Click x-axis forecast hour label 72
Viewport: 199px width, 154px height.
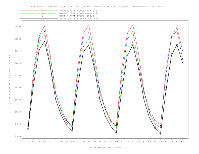[x=161, y=141]
